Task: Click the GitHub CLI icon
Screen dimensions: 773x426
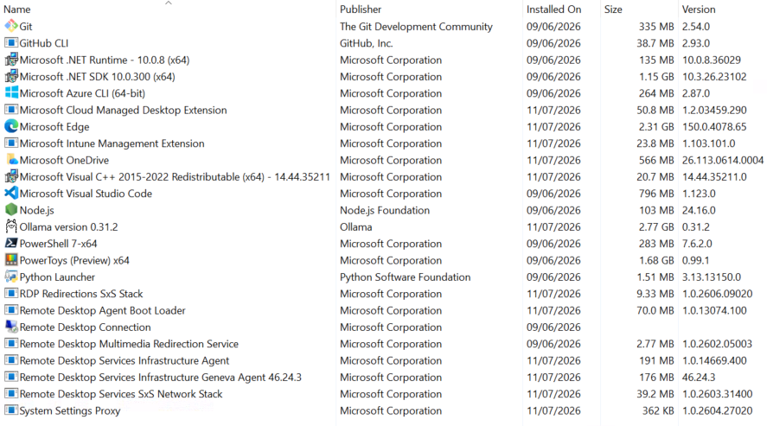Action: 11,43
